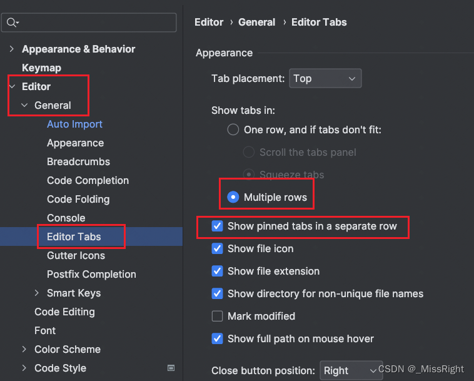Collapse the Editor tree section
Viewport: 474px width, 381px height.
[12, 86]
